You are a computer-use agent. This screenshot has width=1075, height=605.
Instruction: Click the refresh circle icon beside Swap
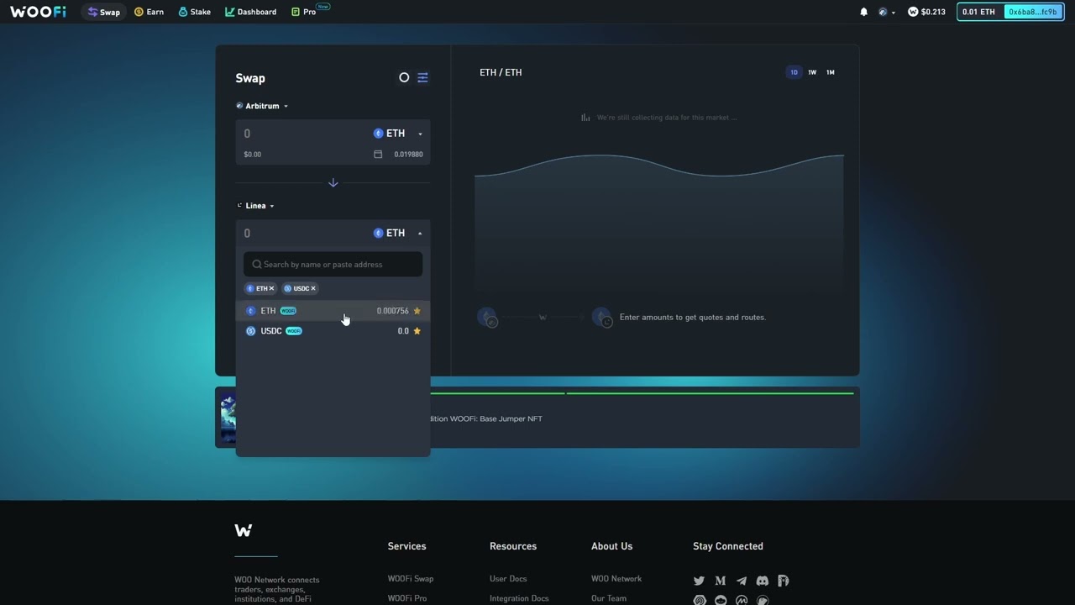[404, 77]
